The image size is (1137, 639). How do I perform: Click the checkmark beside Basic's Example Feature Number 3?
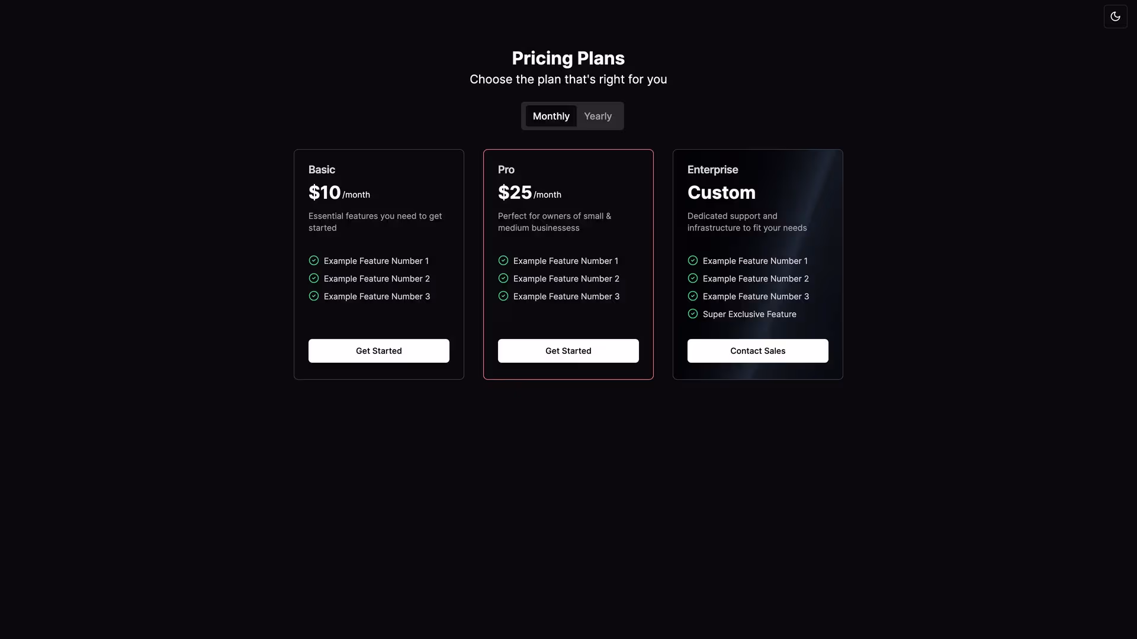click(313, 296)
